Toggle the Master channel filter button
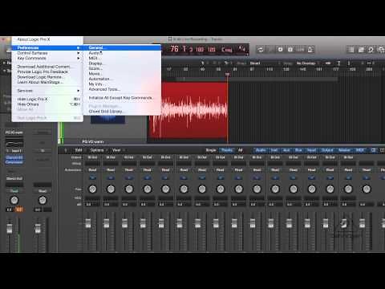The width and height of the screenshot is (385, 289). tap(344, 150)
